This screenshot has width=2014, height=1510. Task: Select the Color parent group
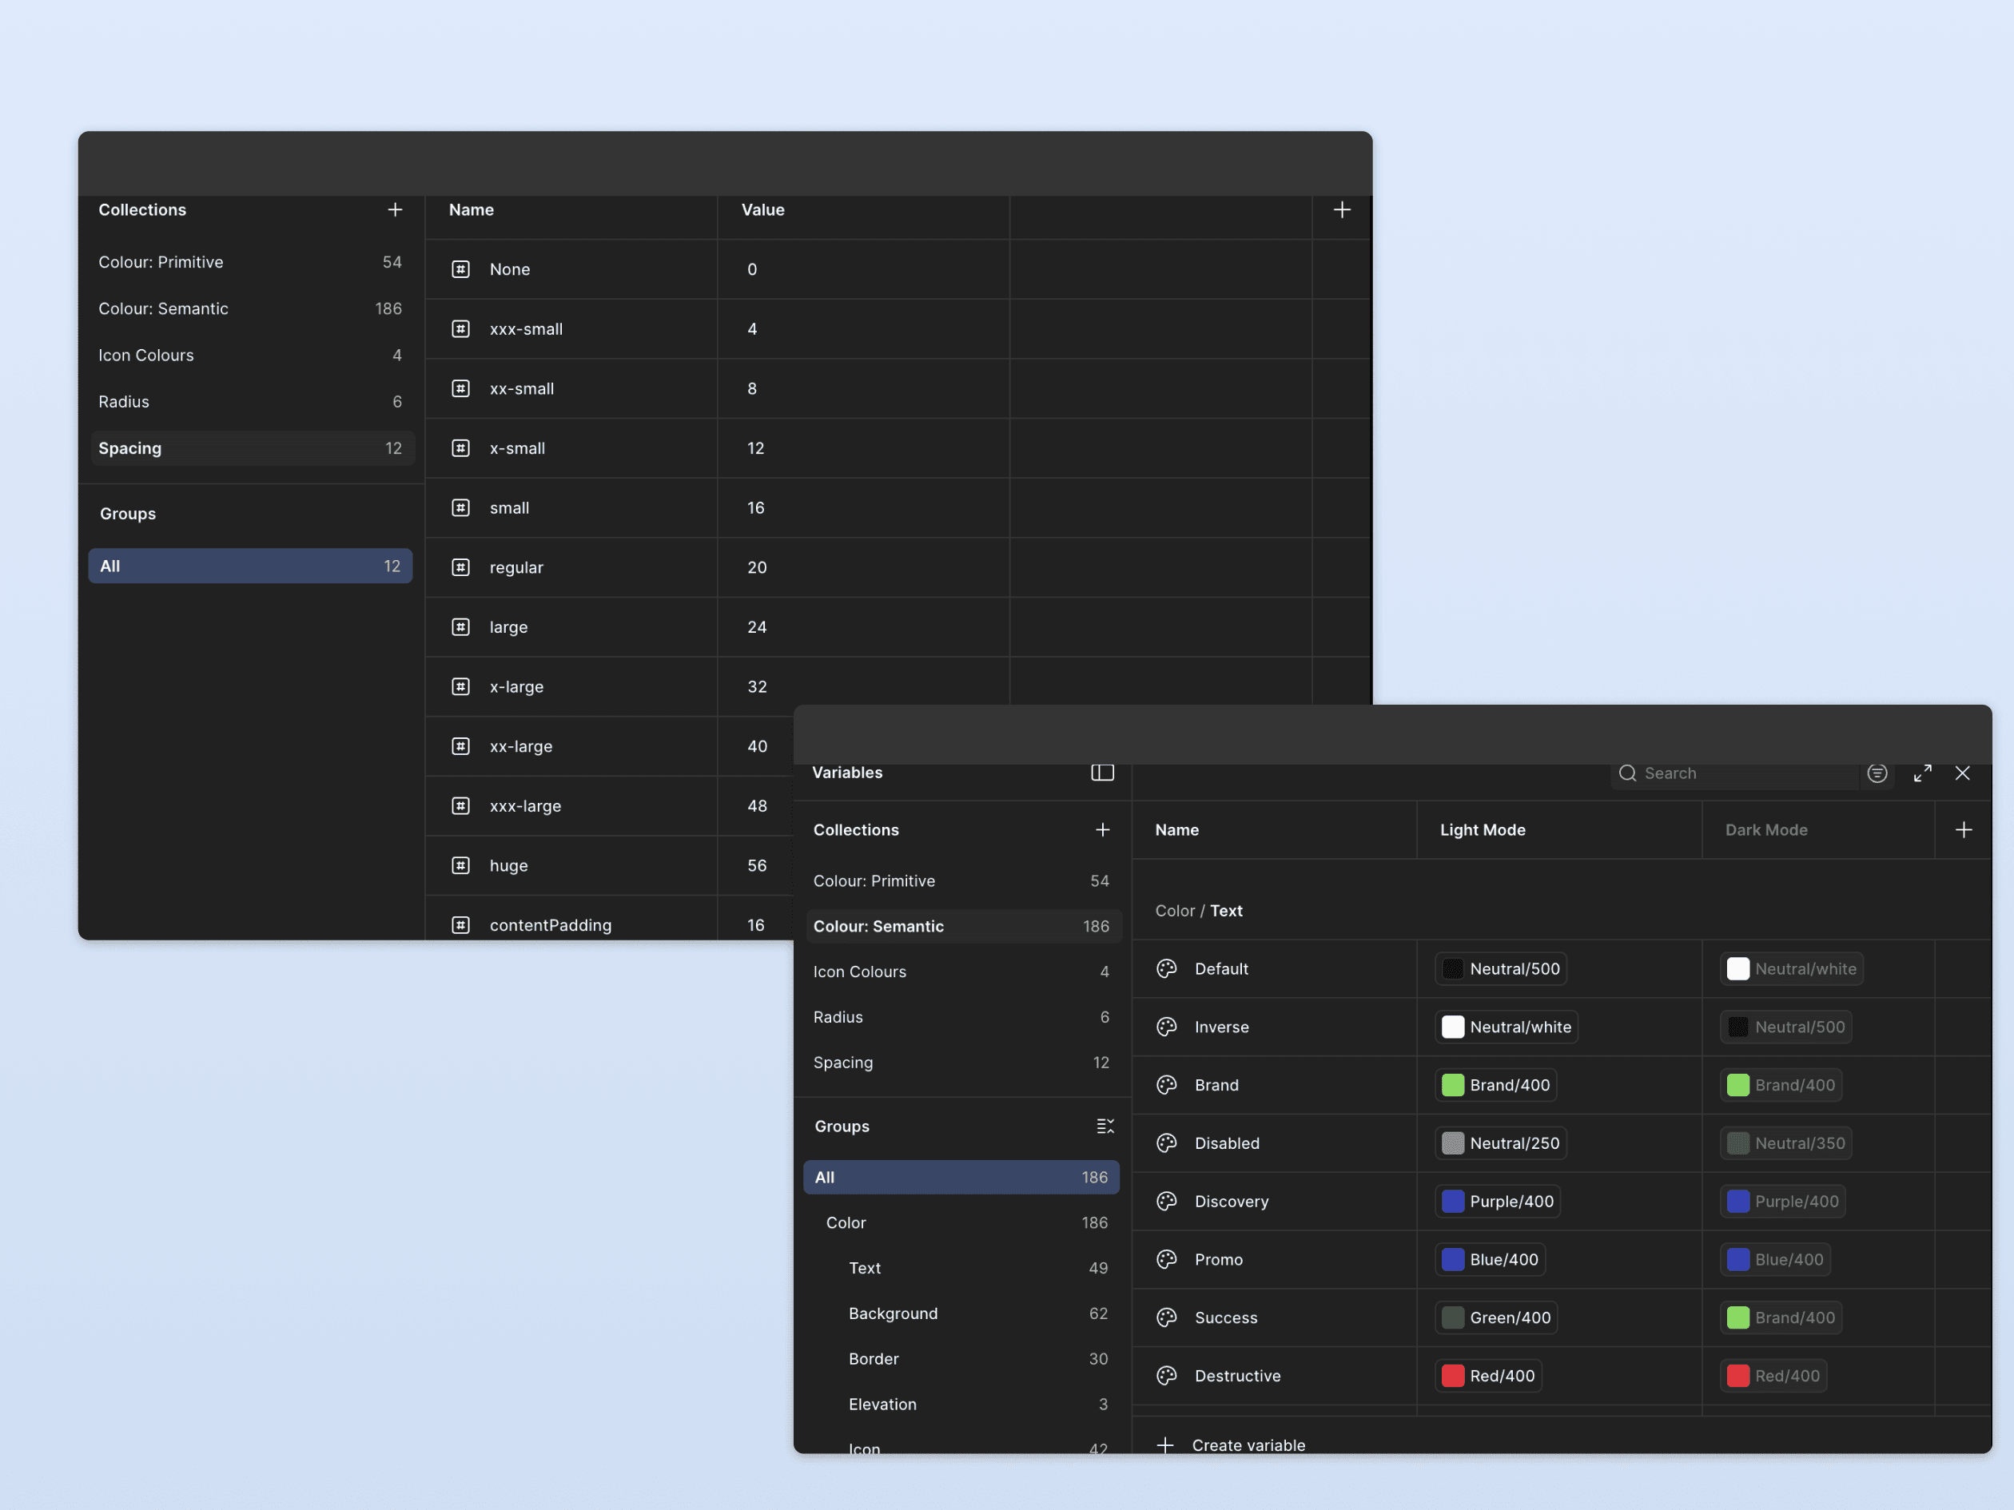point(961,1222)
